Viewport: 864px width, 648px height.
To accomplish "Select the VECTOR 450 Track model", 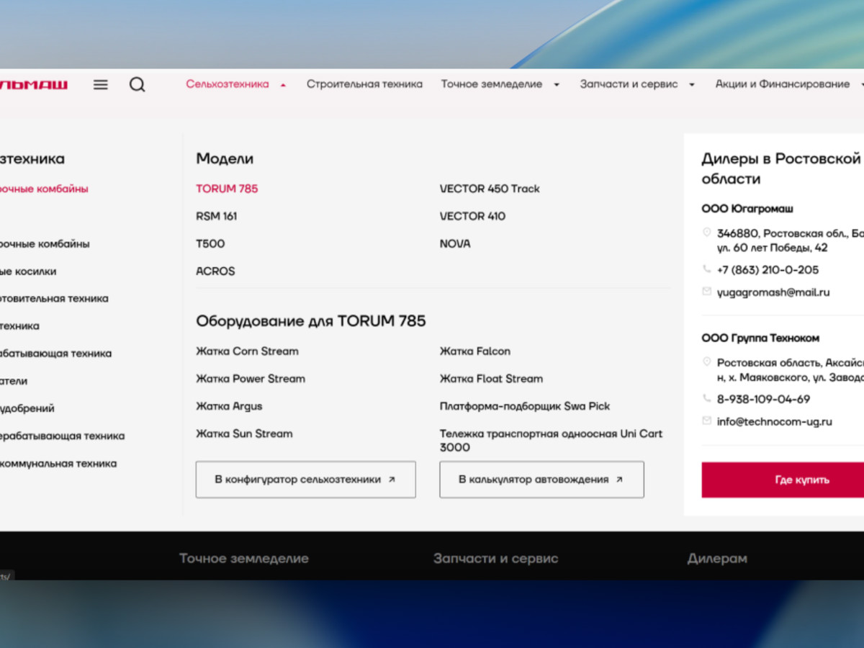I will coord(490,189).
